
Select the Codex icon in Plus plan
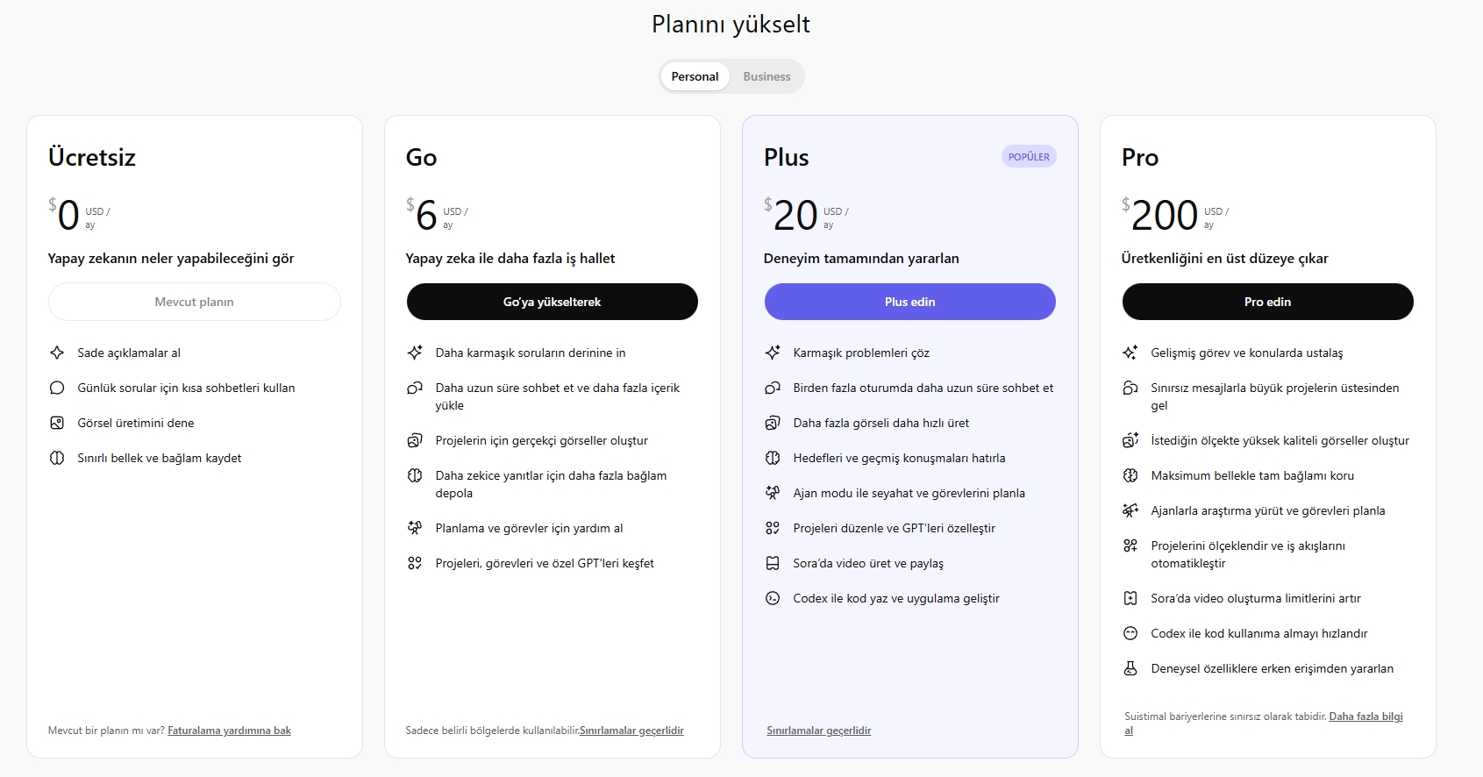773,598
